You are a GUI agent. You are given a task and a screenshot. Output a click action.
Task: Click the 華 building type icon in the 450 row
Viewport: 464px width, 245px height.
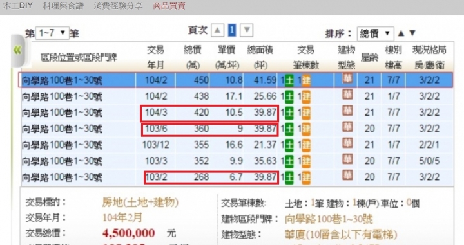347,78
